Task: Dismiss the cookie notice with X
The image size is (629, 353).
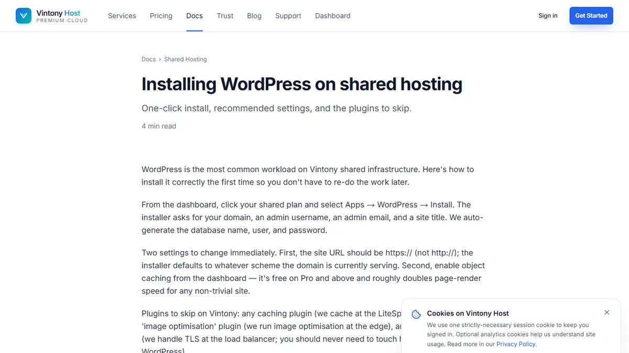Action: (606, 313)
